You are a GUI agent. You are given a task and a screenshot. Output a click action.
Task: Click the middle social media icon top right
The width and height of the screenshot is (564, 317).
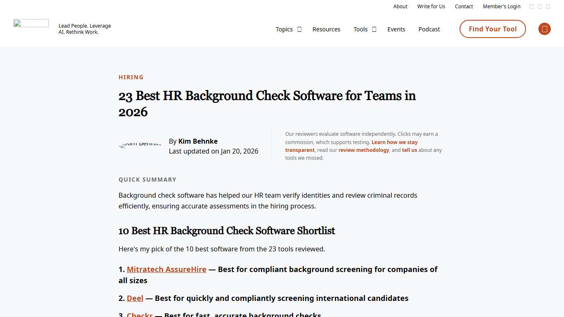540,6
